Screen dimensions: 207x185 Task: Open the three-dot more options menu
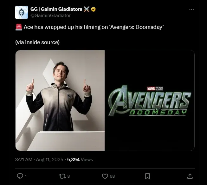tap(191, 10)
